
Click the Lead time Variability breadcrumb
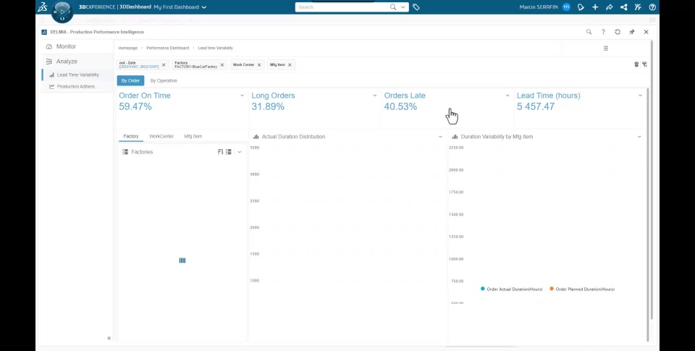click(x=216, y=48)
